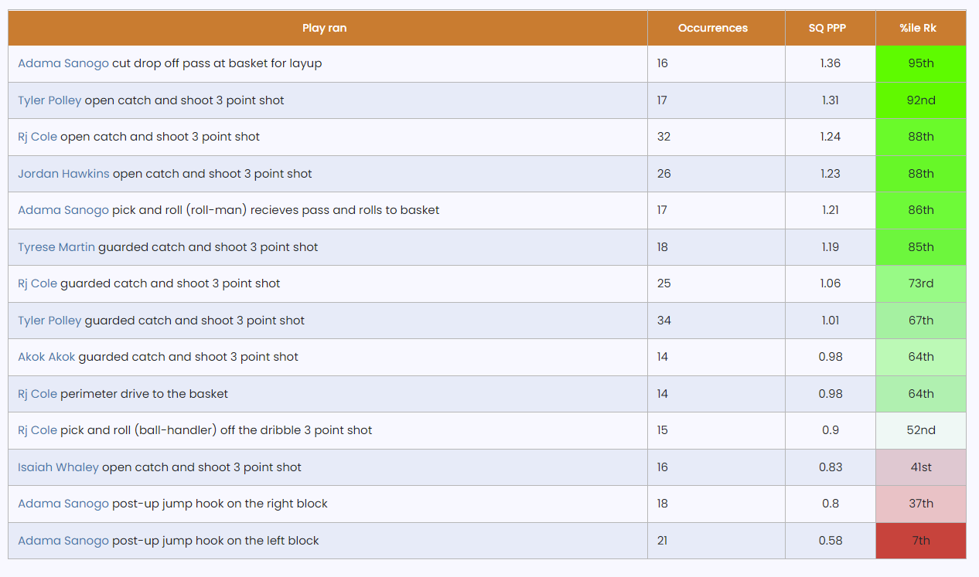This screenshot has height=577, width=979.
Task: Click the bright green 95th percentile cell
Action: tap(921, 63)
